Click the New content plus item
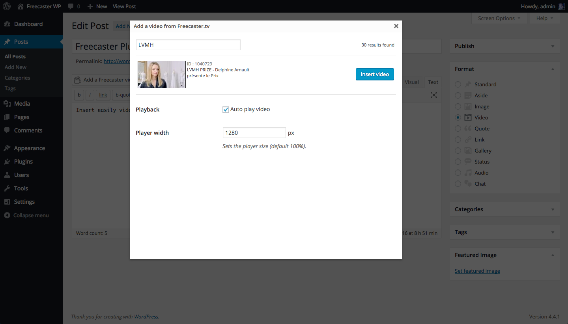Viewport: 568px width, 324px height. [x=97, y=6]
